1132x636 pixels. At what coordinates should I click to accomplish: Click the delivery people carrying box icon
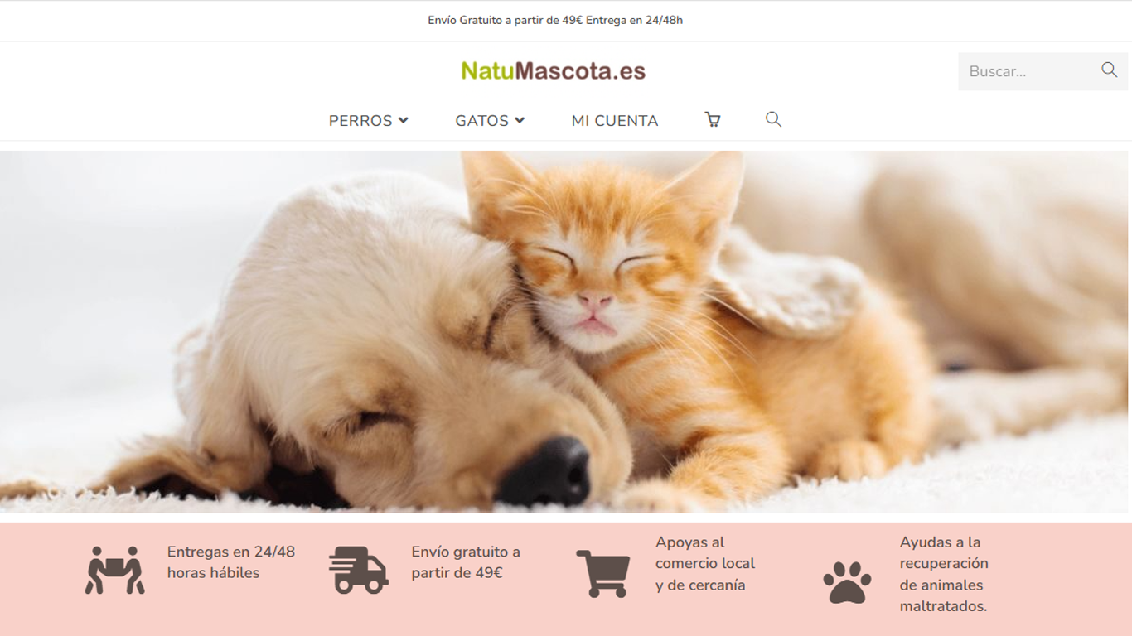(x=114, y=570)
